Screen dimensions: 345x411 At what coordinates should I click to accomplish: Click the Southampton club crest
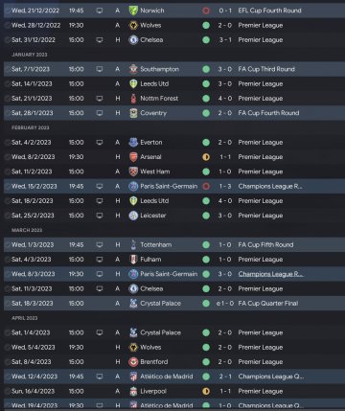point(133,69)
